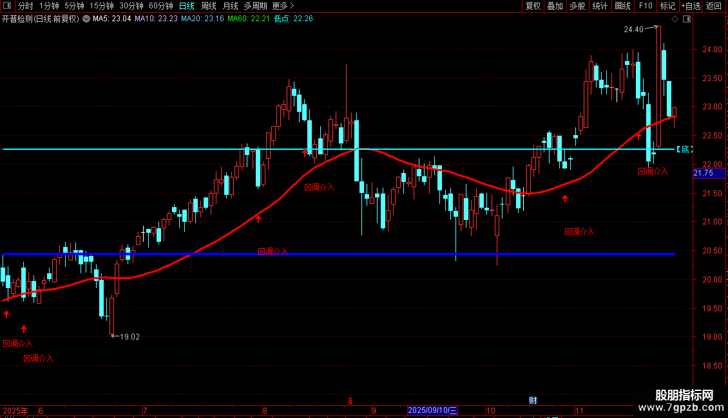Screen dimensions: 728x418
Task: Open the indicator dropdown next to 开普检测
Action: pyautogui.click(x=86, y=19)
